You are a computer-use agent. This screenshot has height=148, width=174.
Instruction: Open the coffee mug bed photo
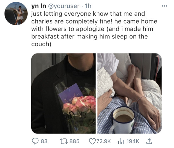click(x=130, y=94)
